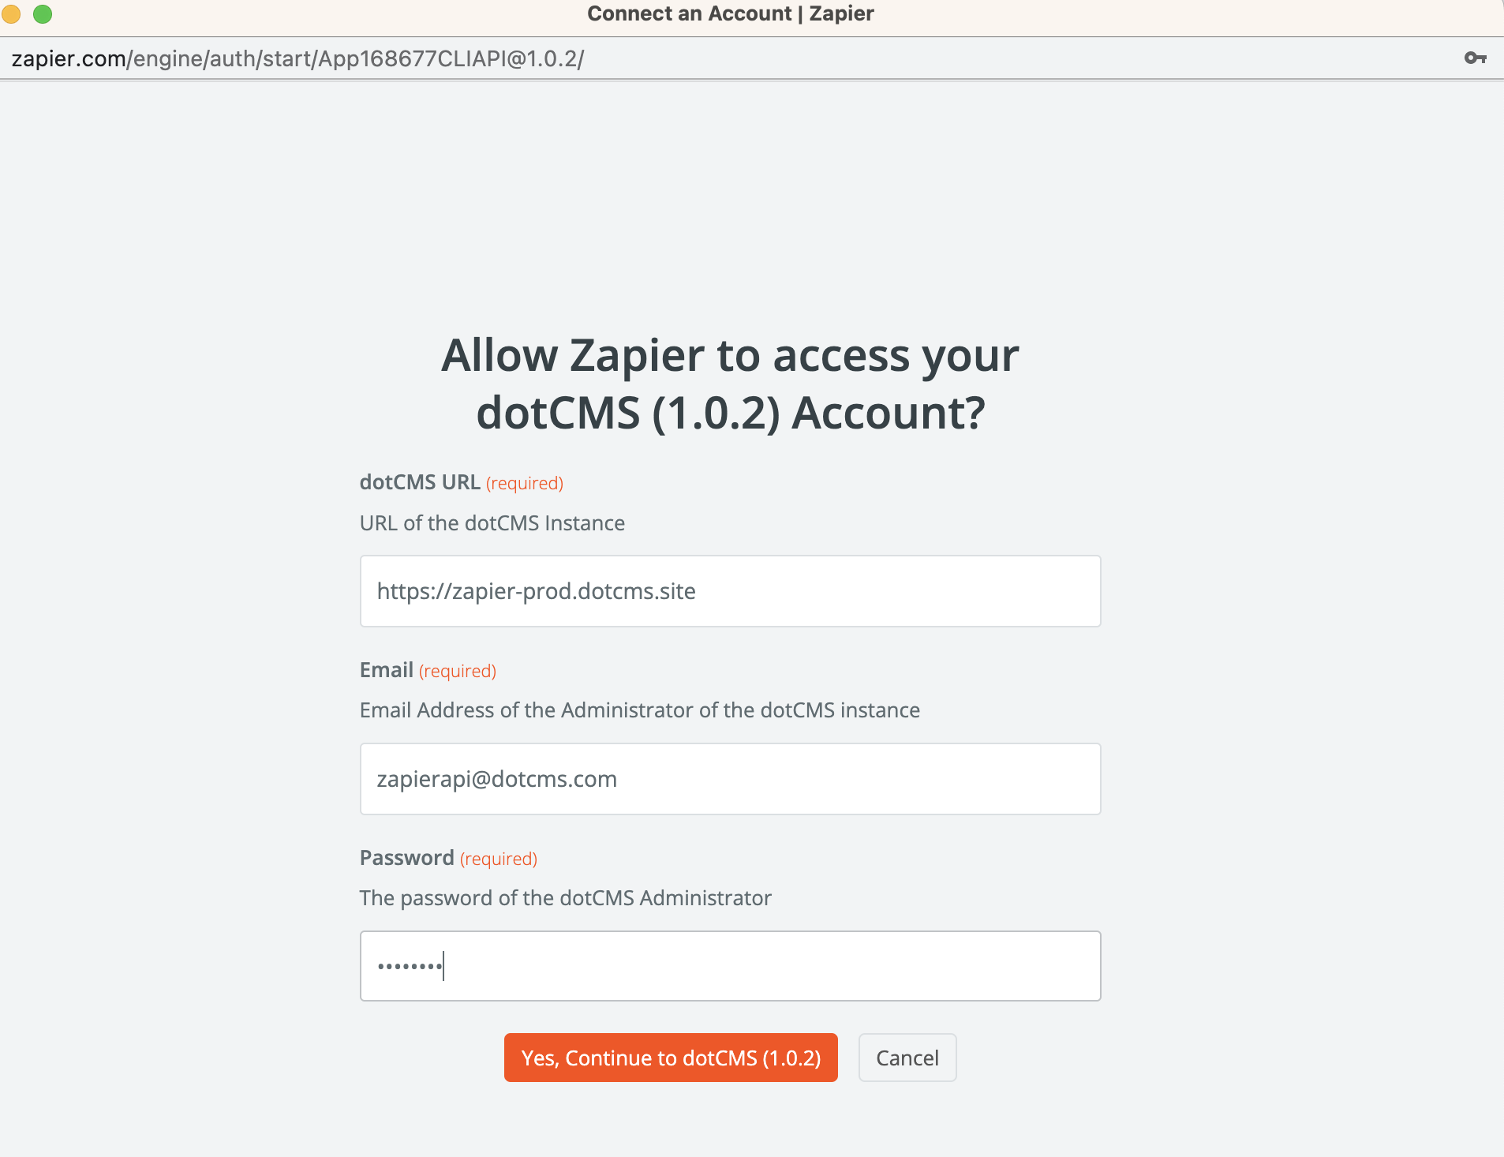This screenshot has height=1157, width=1504.
Task: Click the "Allow Zapier to access" heading
Action: [x=730, y=384]
